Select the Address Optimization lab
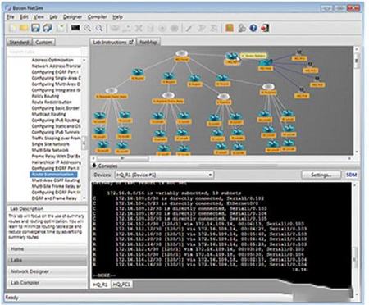 52,60
